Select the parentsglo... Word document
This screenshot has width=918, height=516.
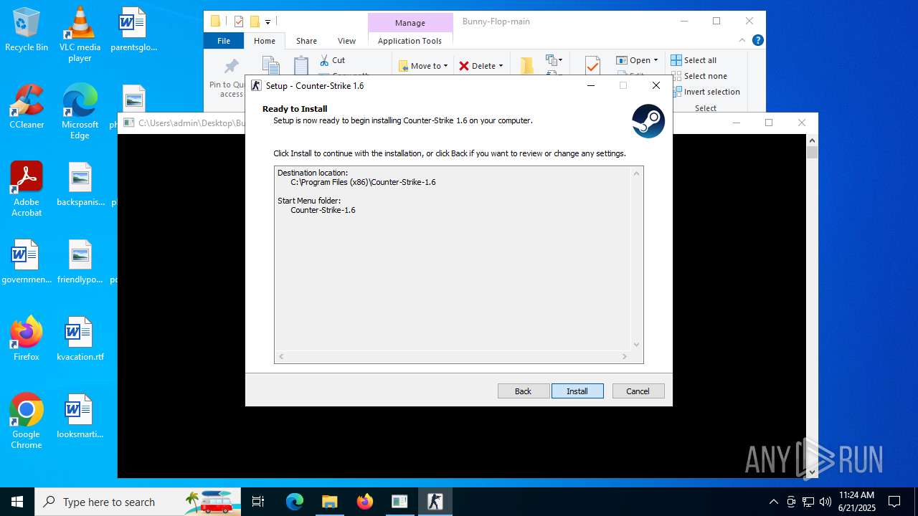(133, 29)
